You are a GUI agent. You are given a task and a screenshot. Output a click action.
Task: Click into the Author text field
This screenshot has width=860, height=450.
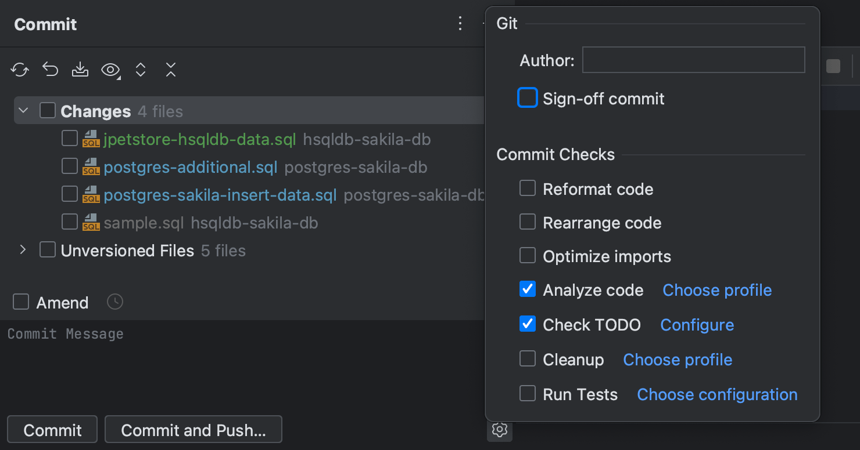693,60
